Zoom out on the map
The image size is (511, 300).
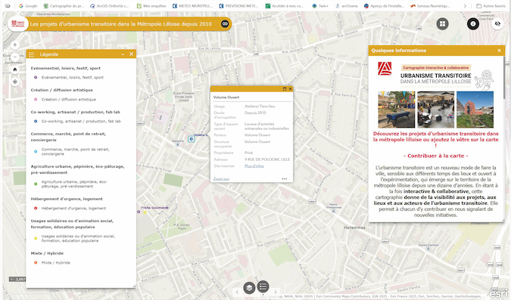(x=14, y=57)
